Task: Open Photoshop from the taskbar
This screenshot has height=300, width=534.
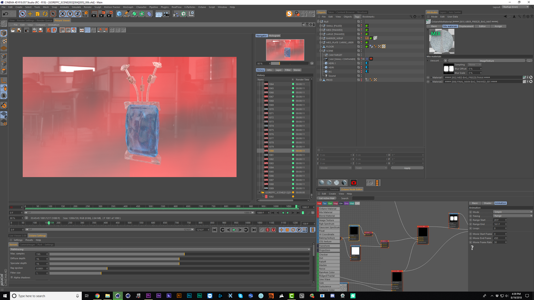Action: (x=189, y=296)
